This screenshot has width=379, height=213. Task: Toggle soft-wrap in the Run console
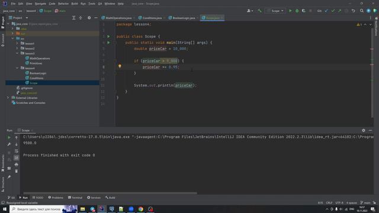coord(16,151)
